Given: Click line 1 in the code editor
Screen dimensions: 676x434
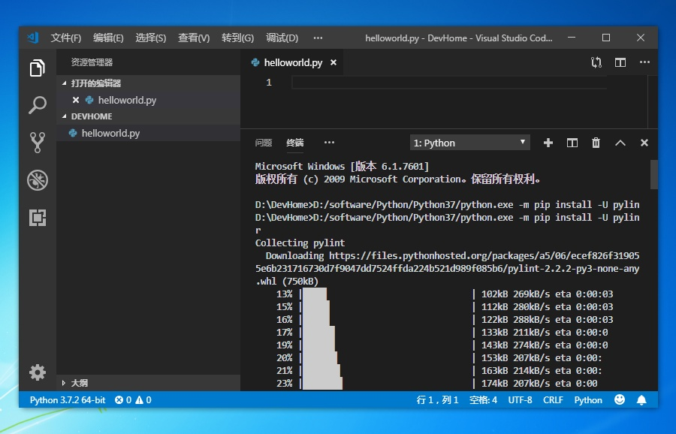Looking at the screenshot, I should tap(449, 83).
